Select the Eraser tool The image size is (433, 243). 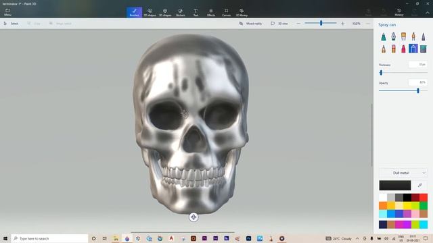394,49
